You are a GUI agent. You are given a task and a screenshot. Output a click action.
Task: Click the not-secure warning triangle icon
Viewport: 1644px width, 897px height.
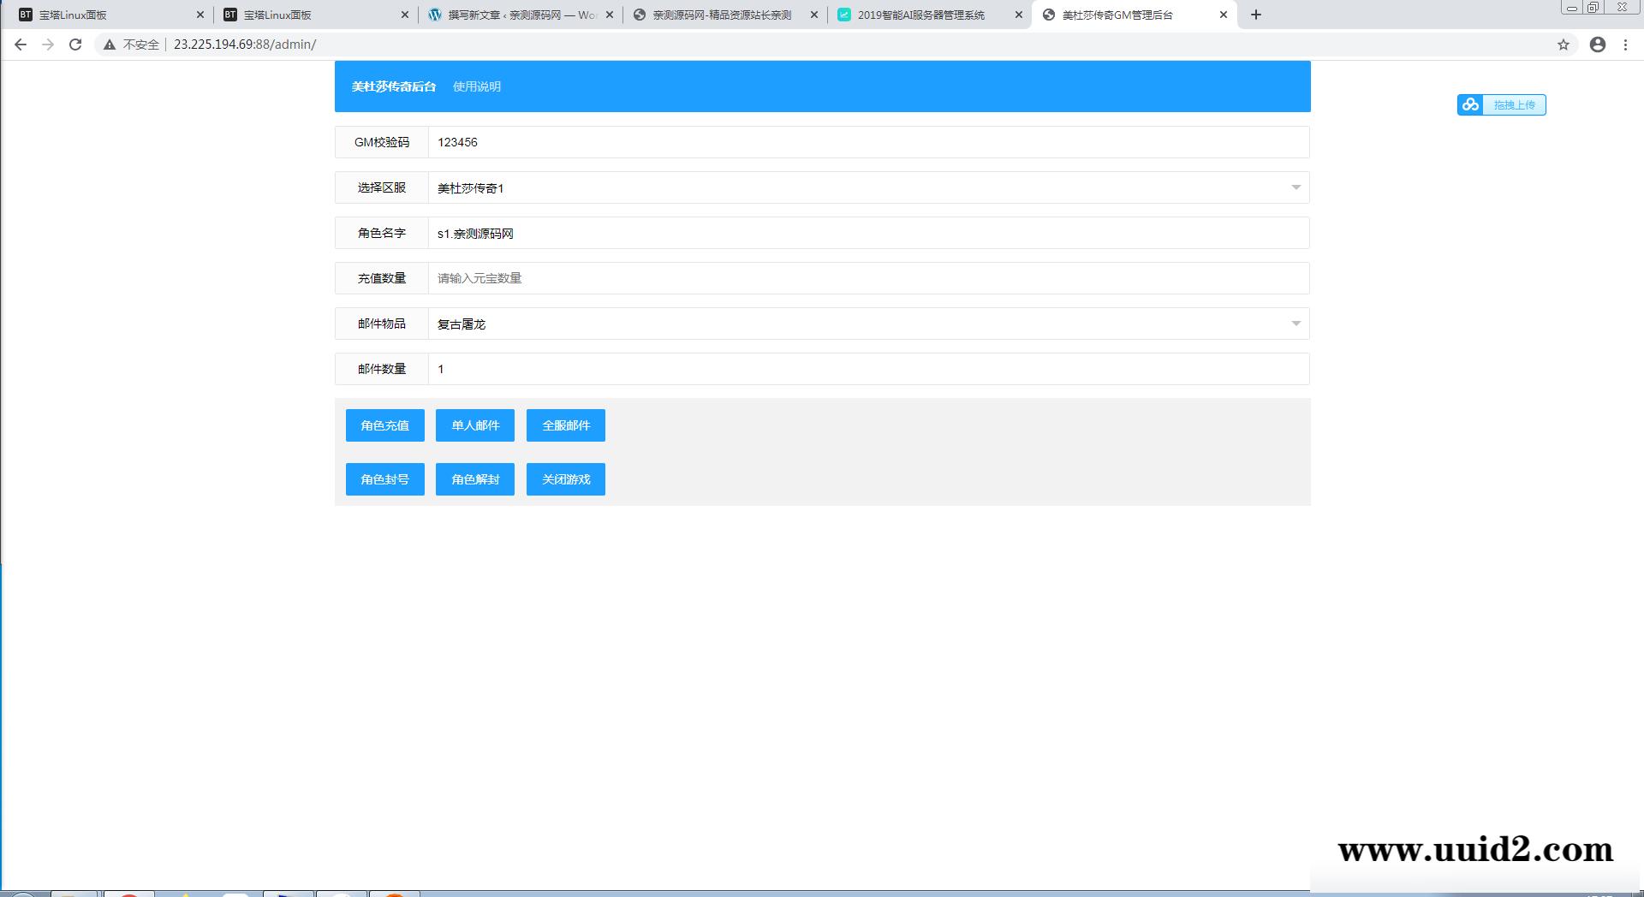(110, 45)
